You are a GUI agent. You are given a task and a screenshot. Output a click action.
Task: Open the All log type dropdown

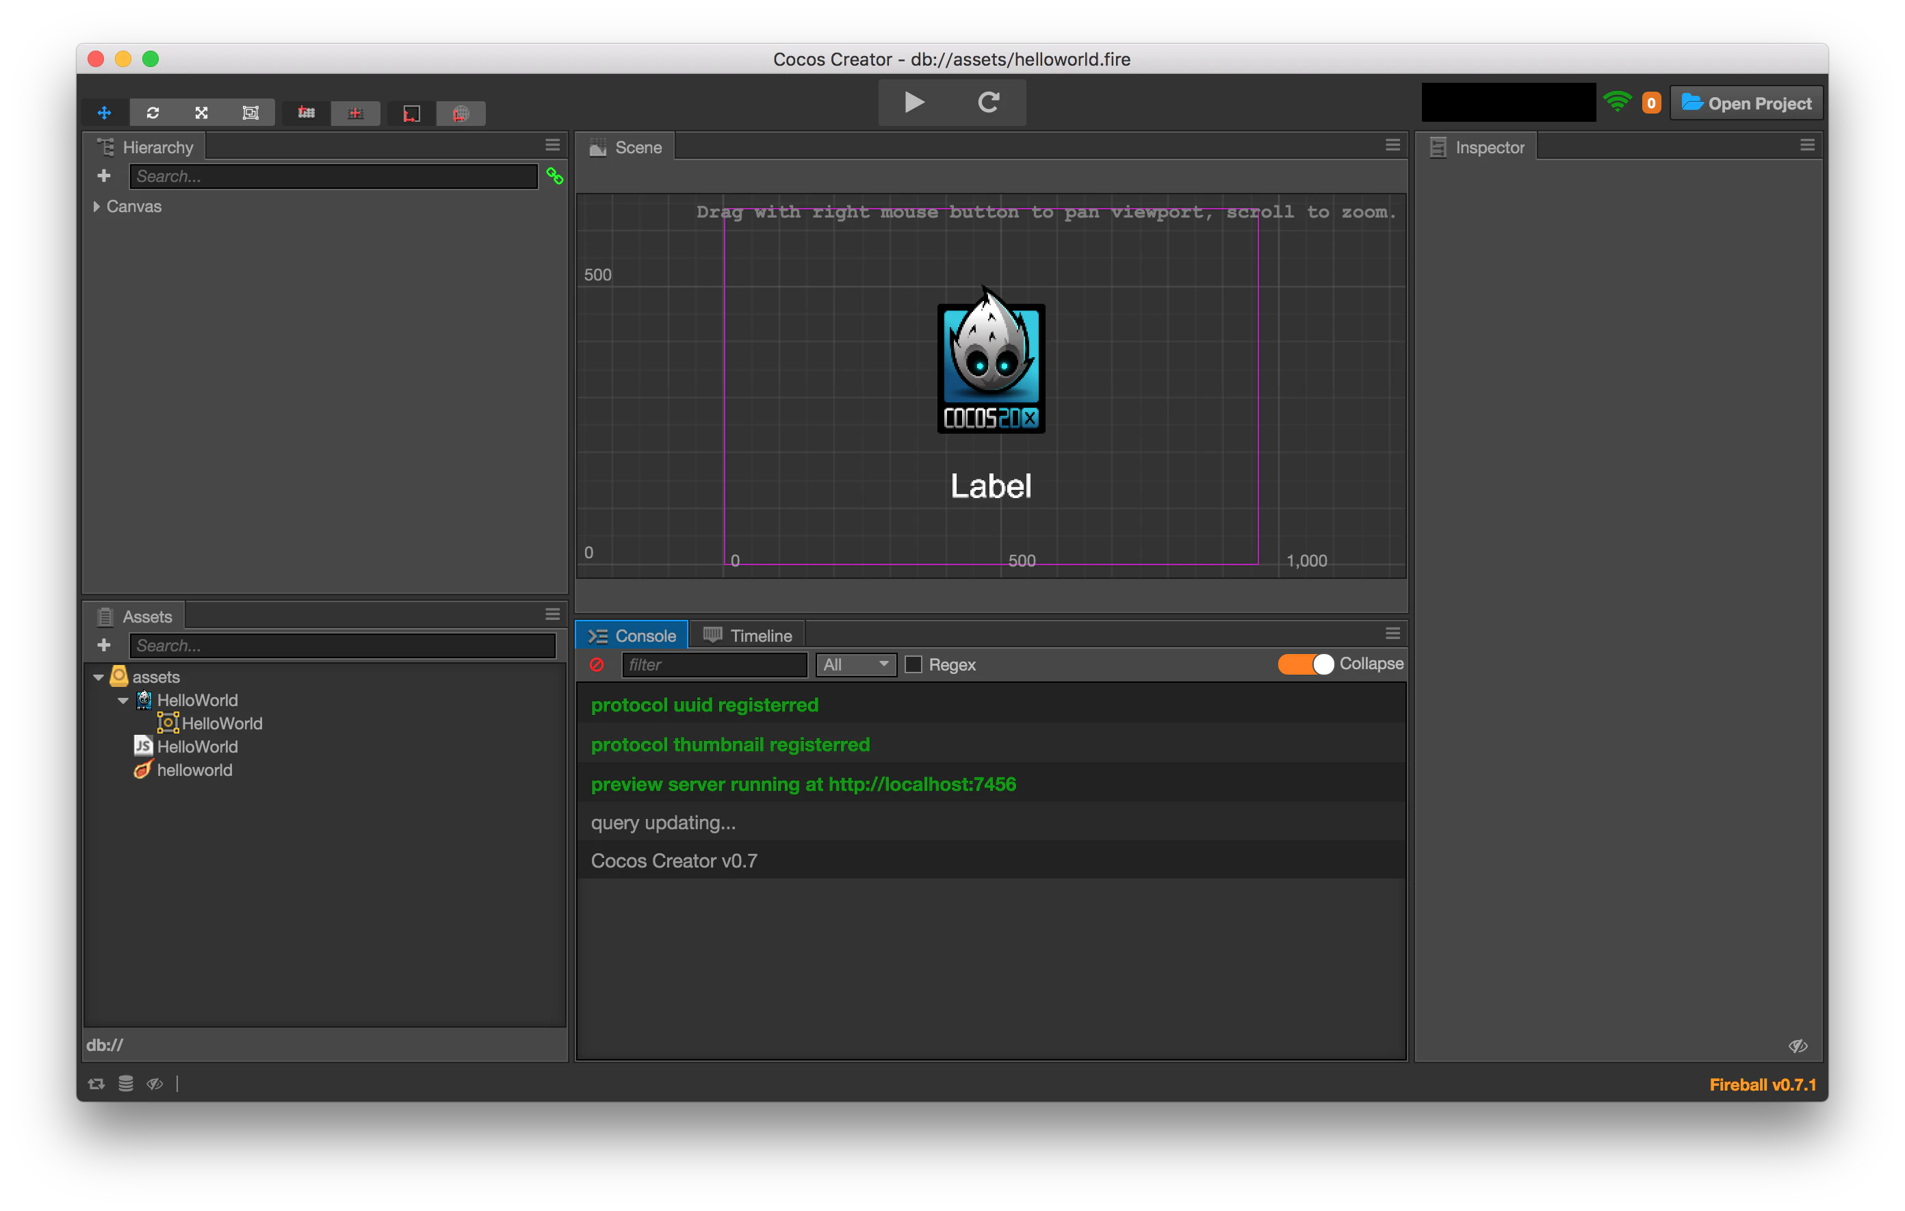856,664
